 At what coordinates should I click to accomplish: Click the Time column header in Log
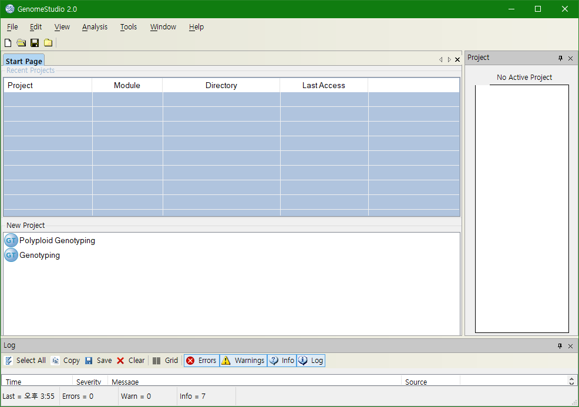(x=37, y=382)
